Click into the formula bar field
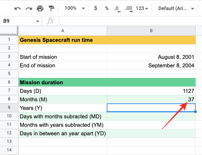Screen dimensions: 202x155 [x=128, y=21]
